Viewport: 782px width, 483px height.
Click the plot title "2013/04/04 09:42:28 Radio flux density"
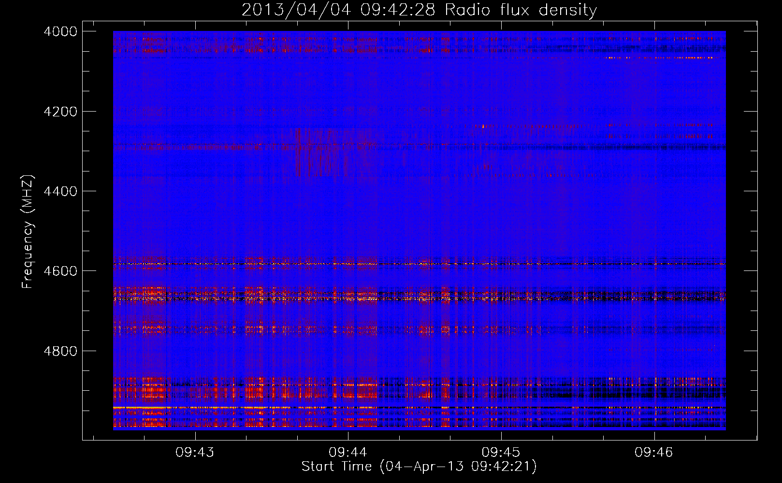pyautogui.click(x=419, y=10)
